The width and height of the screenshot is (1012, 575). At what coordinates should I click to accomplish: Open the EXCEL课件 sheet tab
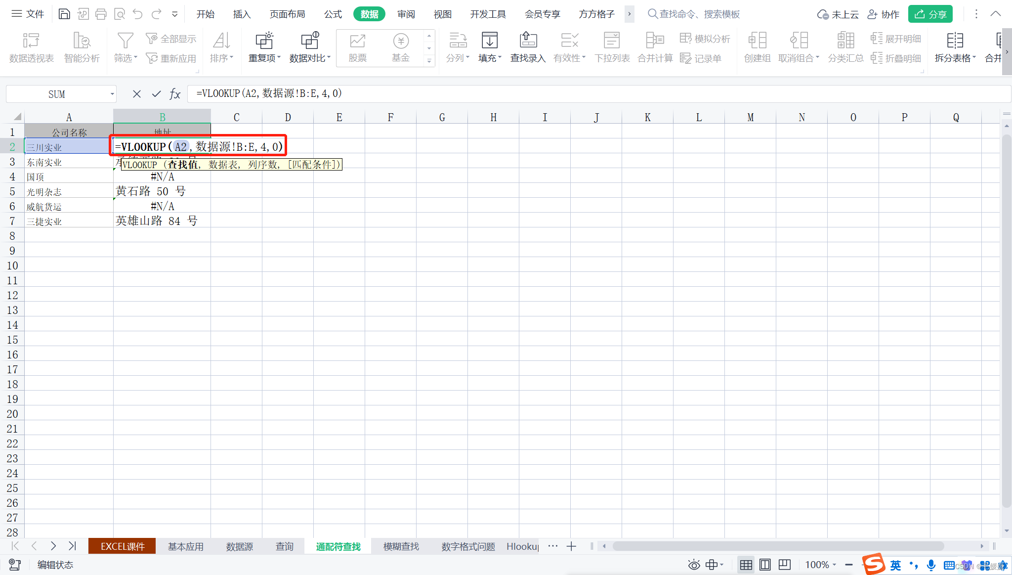[123, 546]
